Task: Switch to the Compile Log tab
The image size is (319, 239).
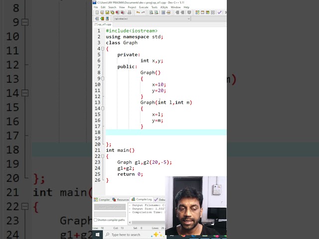Action: click(x=142, y=199)
